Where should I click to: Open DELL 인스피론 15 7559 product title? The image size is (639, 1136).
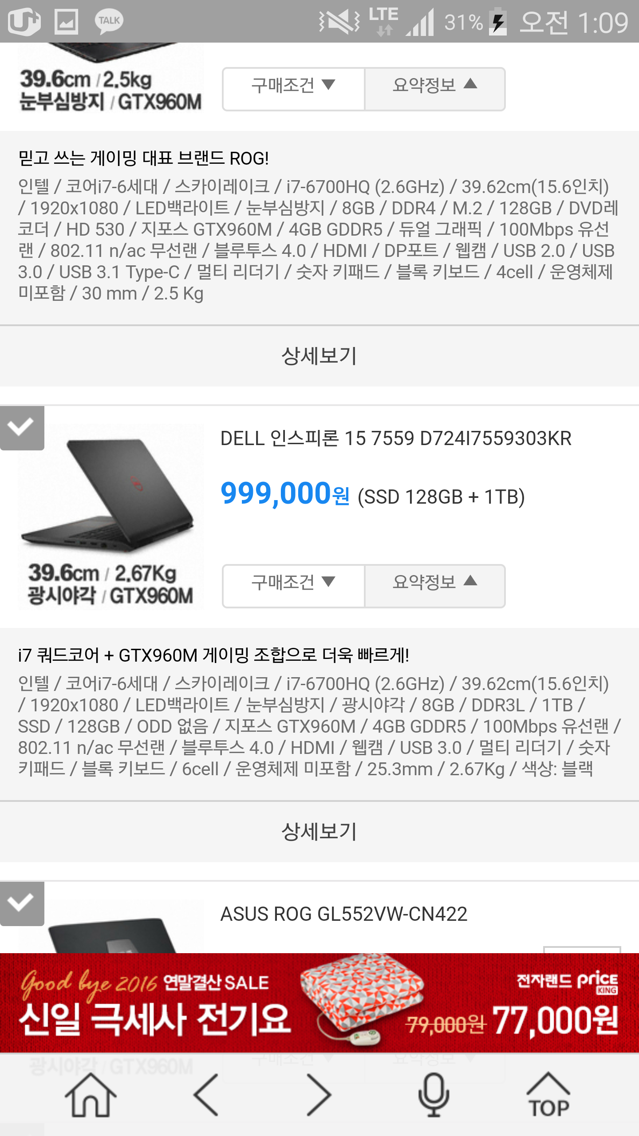pos(396,438)
